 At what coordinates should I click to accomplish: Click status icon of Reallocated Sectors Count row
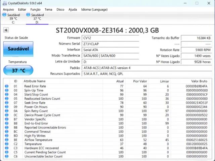[x=7, y=98]
